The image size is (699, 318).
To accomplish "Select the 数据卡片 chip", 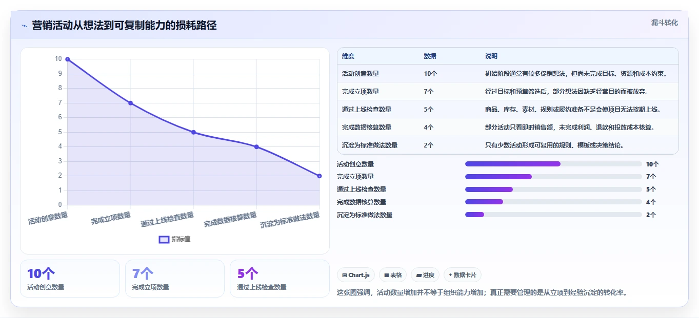I will [463, 275].
